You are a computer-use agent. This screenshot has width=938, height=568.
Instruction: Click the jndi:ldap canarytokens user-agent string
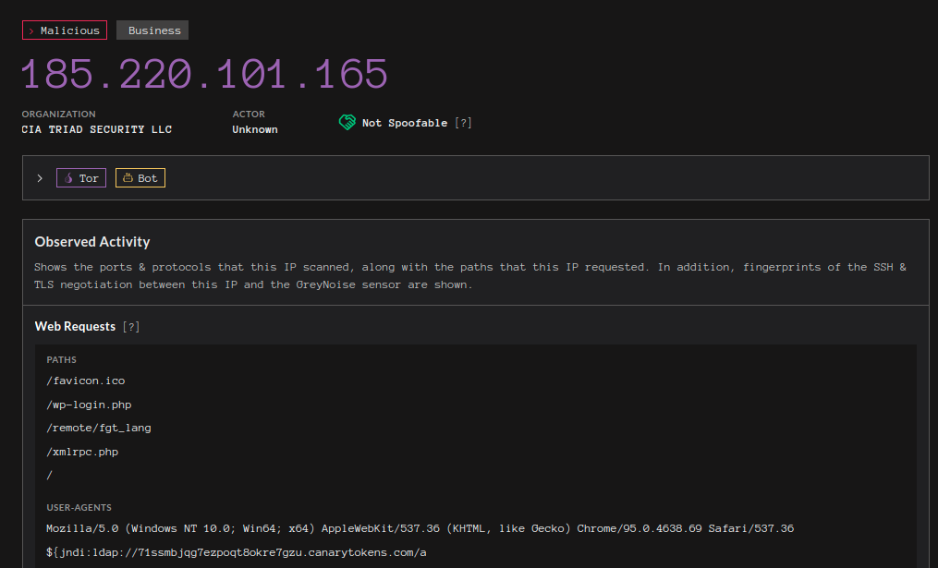[237, 552]
